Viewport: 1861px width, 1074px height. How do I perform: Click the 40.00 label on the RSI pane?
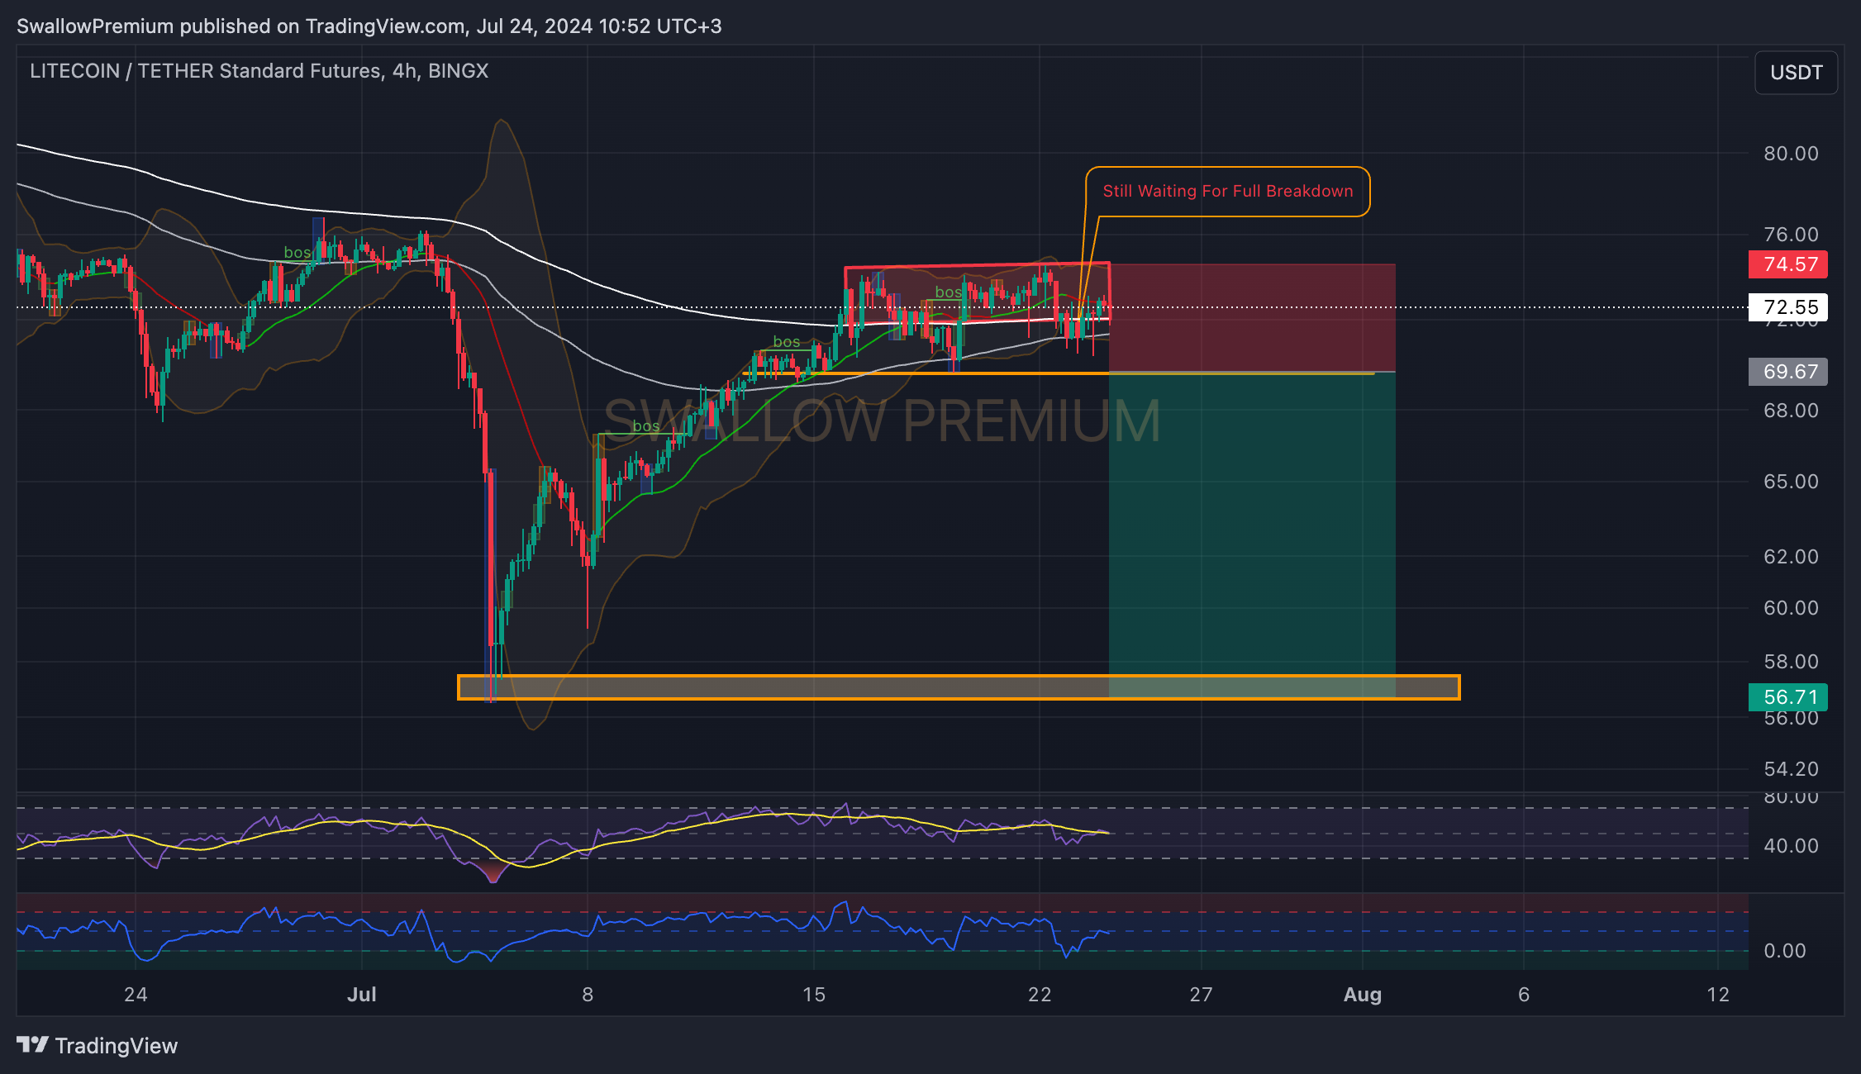click(1791, 846)
